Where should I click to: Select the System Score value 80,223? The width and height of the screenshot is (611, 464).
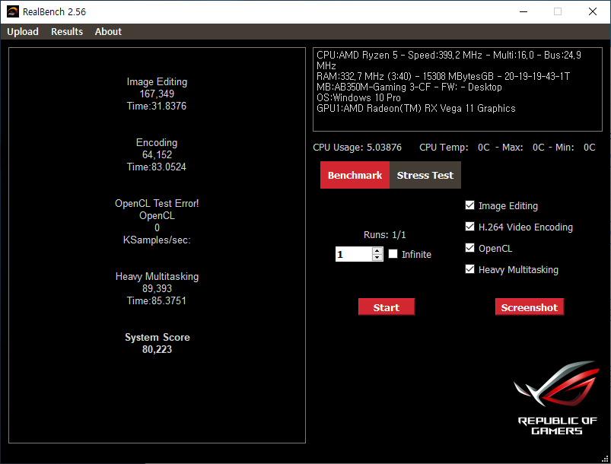click(157, 349)
